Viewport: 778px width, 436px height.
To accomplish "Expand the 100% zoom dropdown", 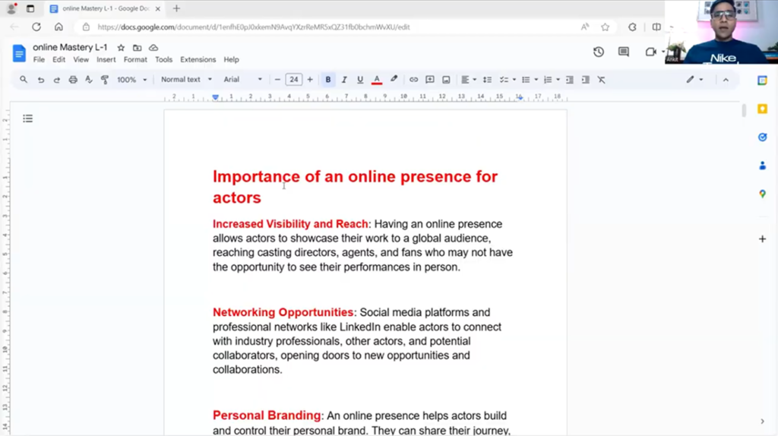I will [x=131, y=80].
